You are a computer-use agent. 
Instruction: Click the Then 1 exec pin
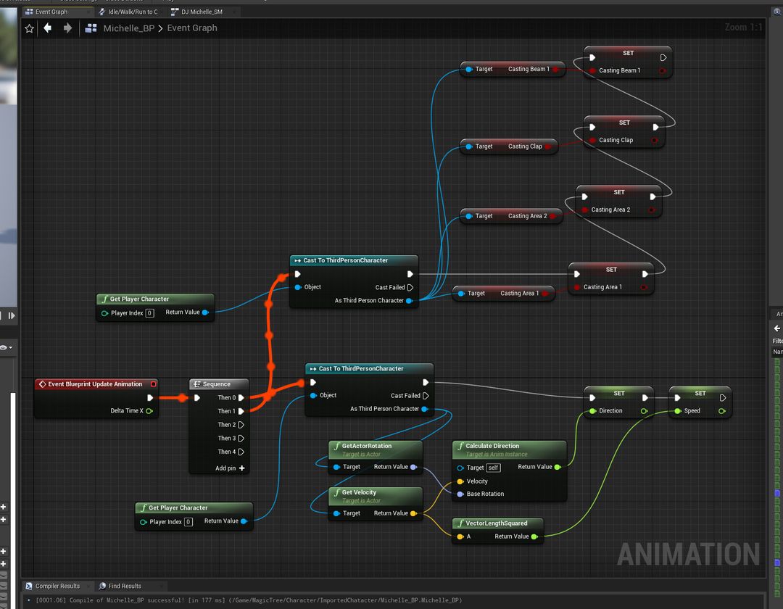(241, 411)
